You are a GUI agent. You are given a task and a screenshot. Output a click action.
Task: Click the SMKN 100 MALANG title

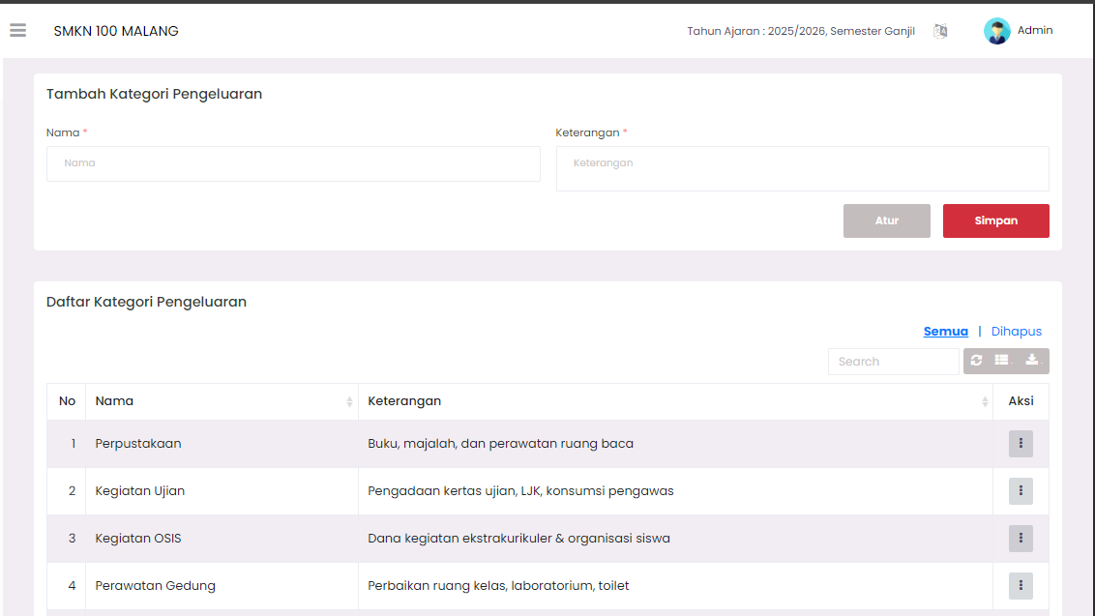116,31
